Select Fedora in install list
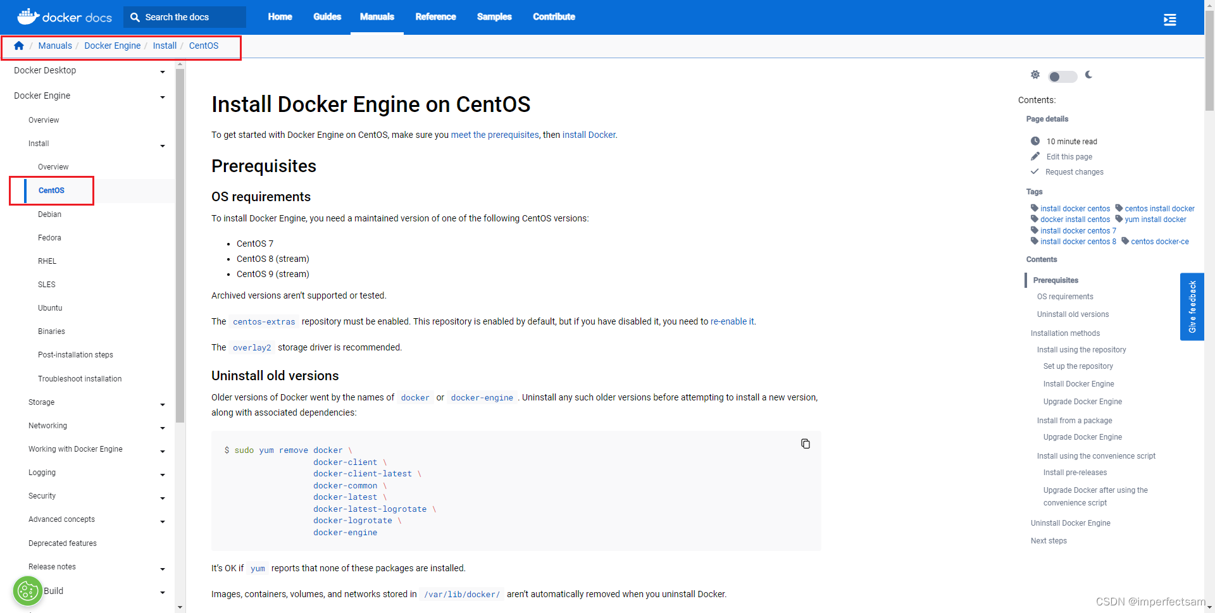The image size is (1215, 613). click(x=49, y=238)
